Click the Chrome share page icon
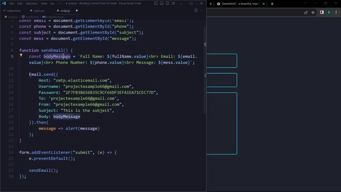 (306, 12)
